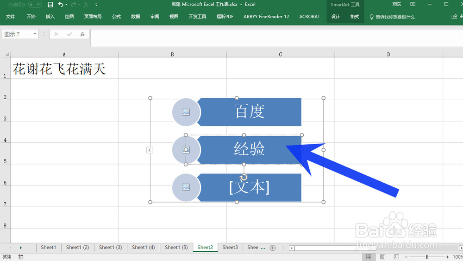463x261 pixels.
Task: Switch to the 数据 ribbon tab
Action: [x=136, y=17]
